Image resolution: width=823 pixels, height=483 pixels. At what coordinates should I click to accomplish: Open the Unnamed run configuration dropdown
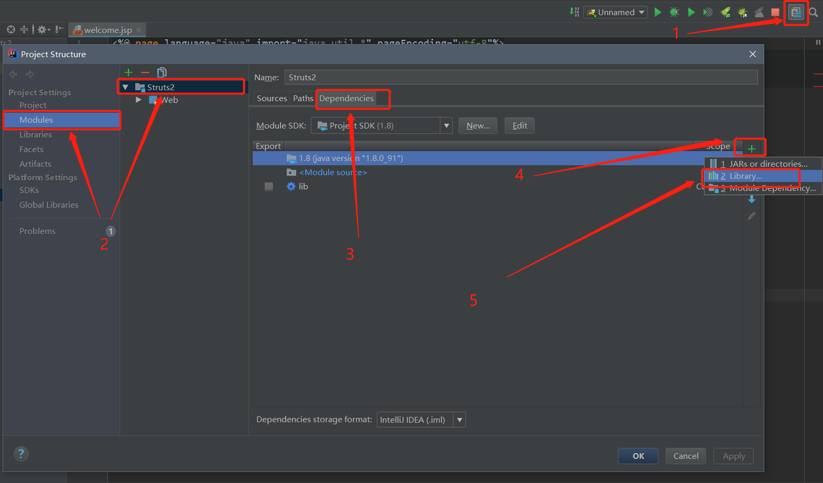616,12
